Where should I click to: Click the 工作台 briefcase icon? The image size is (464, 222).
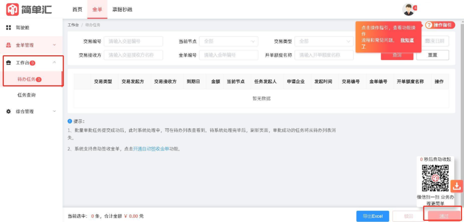tap(9, 63)
